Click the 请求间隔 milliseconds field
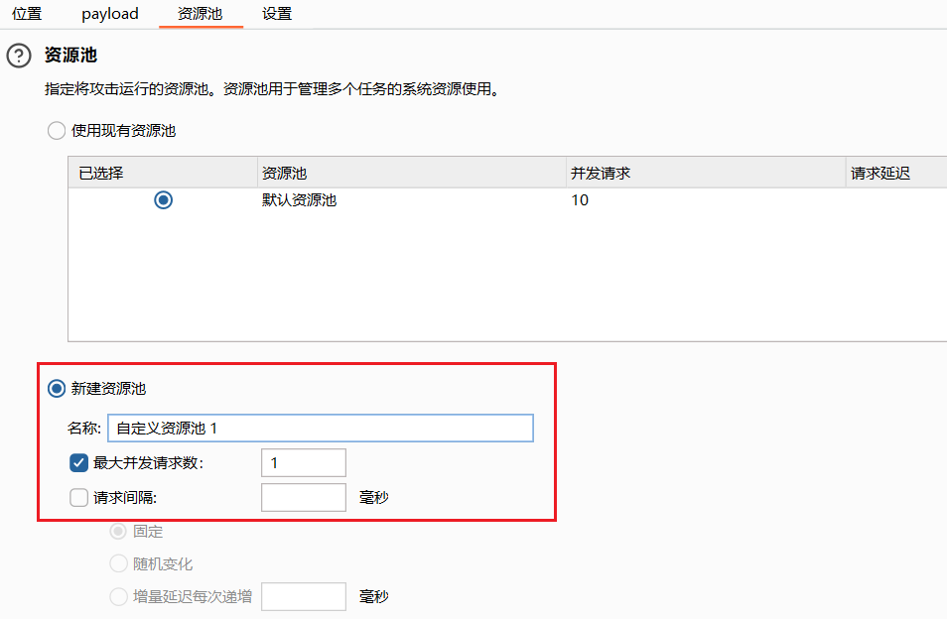Screen dimensions: 947x619 click(303, 498)
